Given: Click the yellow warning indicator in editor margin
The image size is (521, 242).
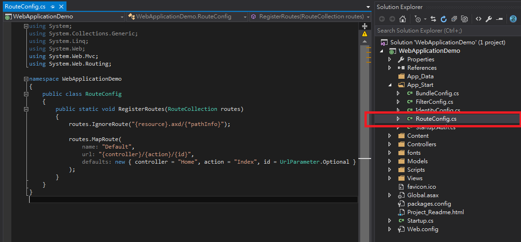Looking at the screenshot, I should [x=364, y=33].
